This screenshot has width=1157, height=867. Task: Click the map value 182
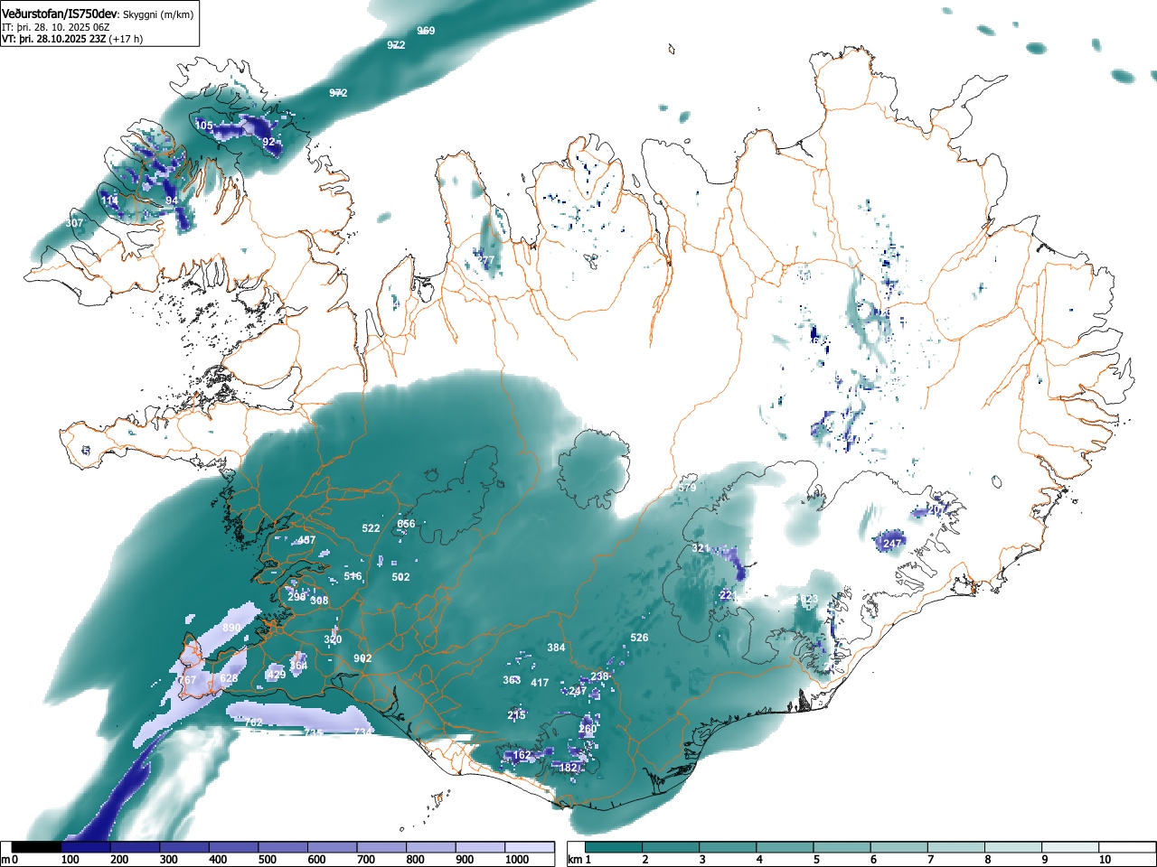click(568, 768)
